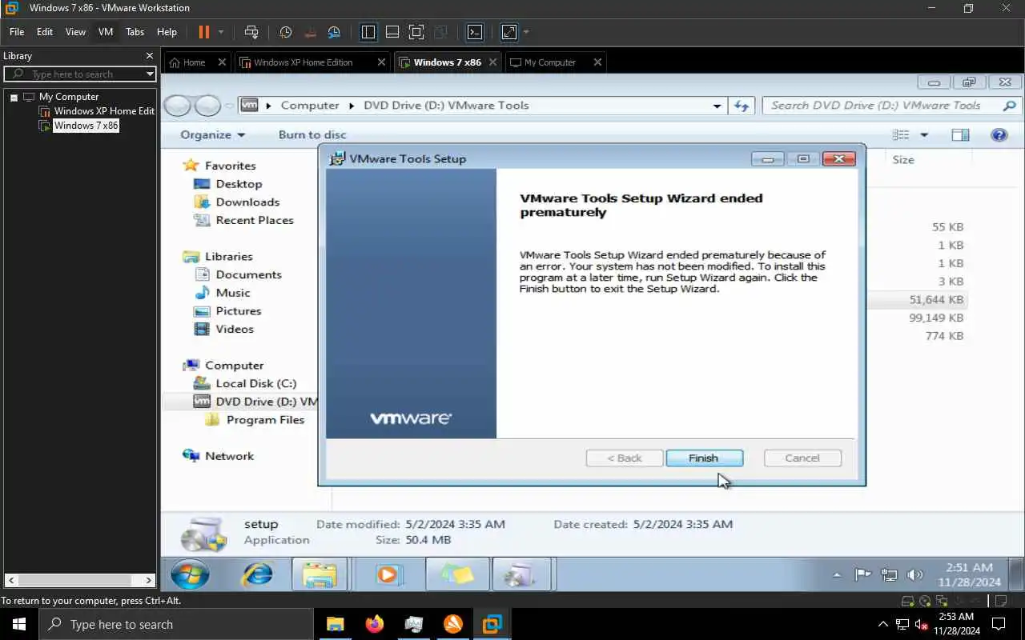Open Windows Media Player on guest taskbar
This screenshot has width=1025, height=640.
click(388, 574)
